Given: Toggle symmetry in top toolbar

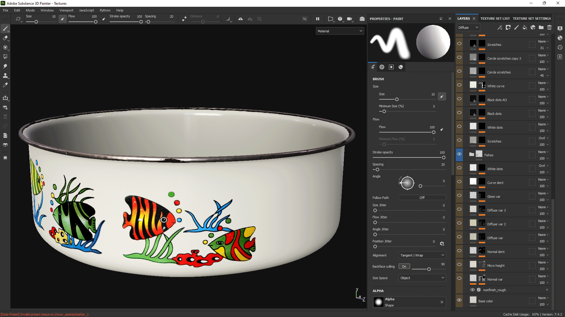Looking at the screenshot, I should point(240,19).
